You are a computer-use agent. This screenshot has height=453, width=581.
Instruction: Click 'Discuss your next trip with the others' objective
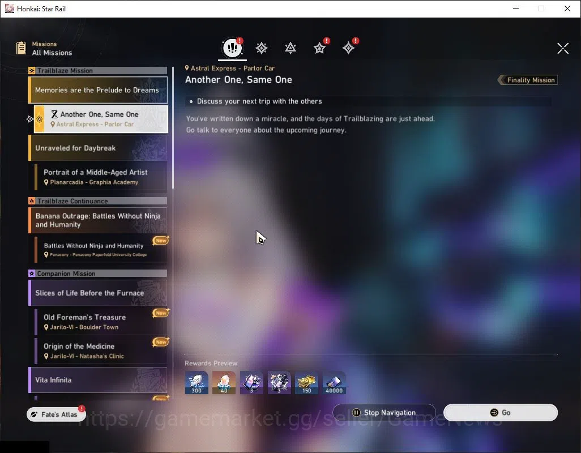(259, 101)
